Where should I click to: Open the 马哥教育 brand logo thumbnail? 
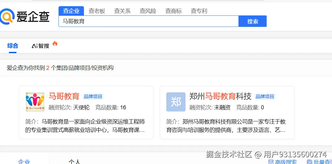pyautogui.click(x=35, y=102)
